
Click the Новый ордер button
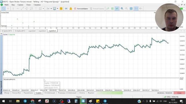97,8
